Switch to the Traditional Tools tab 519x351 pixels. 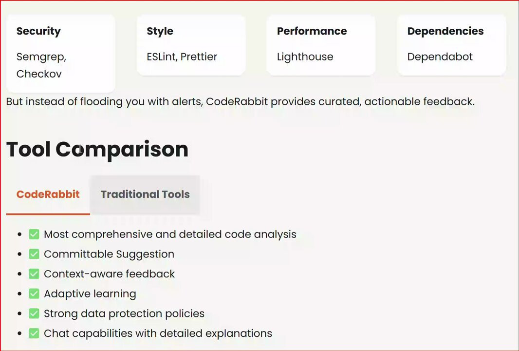145,195
